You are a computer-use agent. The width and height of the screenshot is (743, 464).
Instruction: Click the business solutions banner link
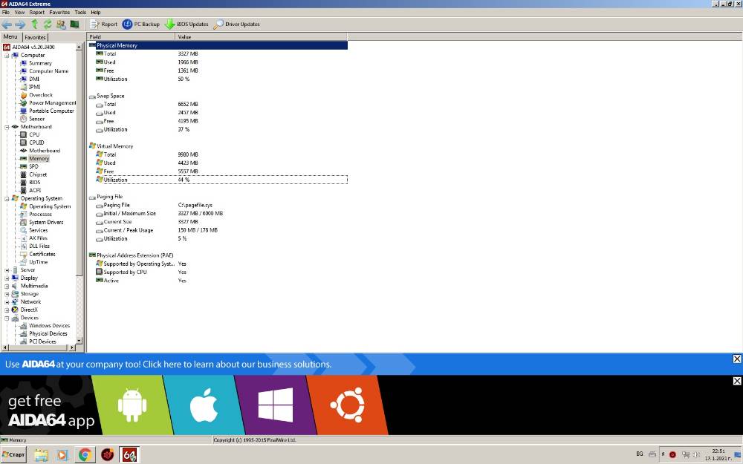tap(168, 364)
